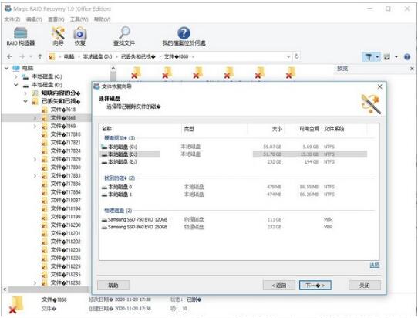
Task: Open the 编辑 menu
Action: coord(34,19)
